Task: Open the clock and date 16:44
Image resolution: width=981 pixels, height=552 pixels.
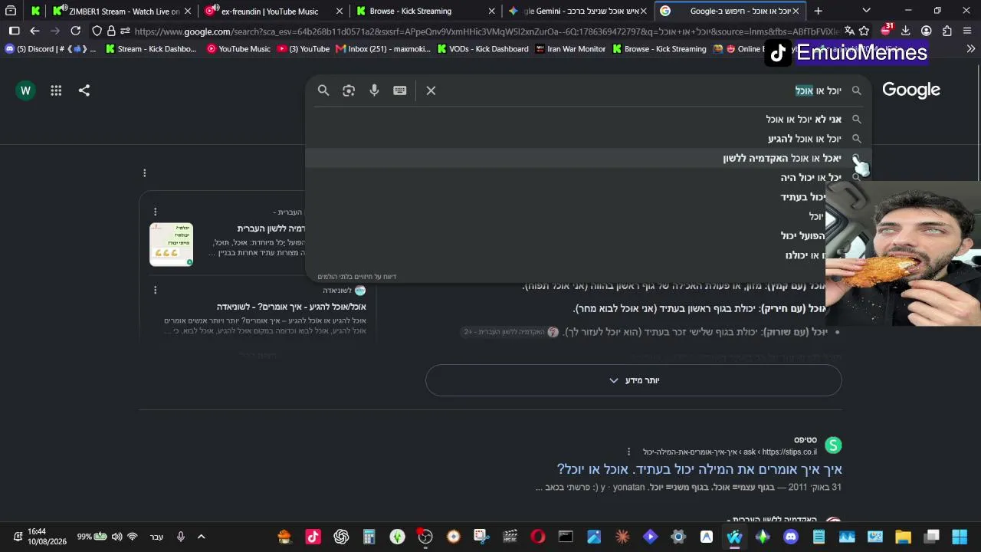Action: (x=47, y=537)
